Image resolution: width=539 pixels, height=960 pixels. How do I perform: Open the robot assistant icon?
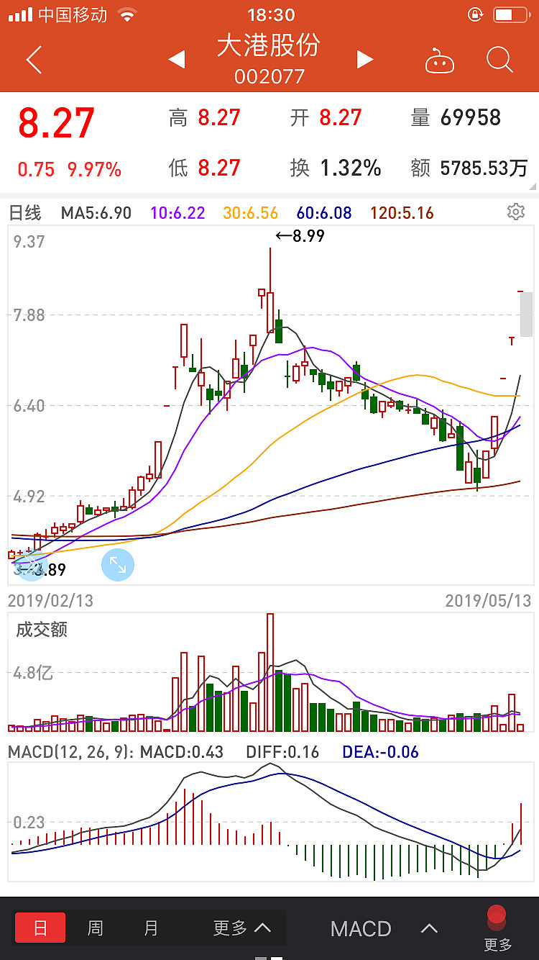[440, 60]
